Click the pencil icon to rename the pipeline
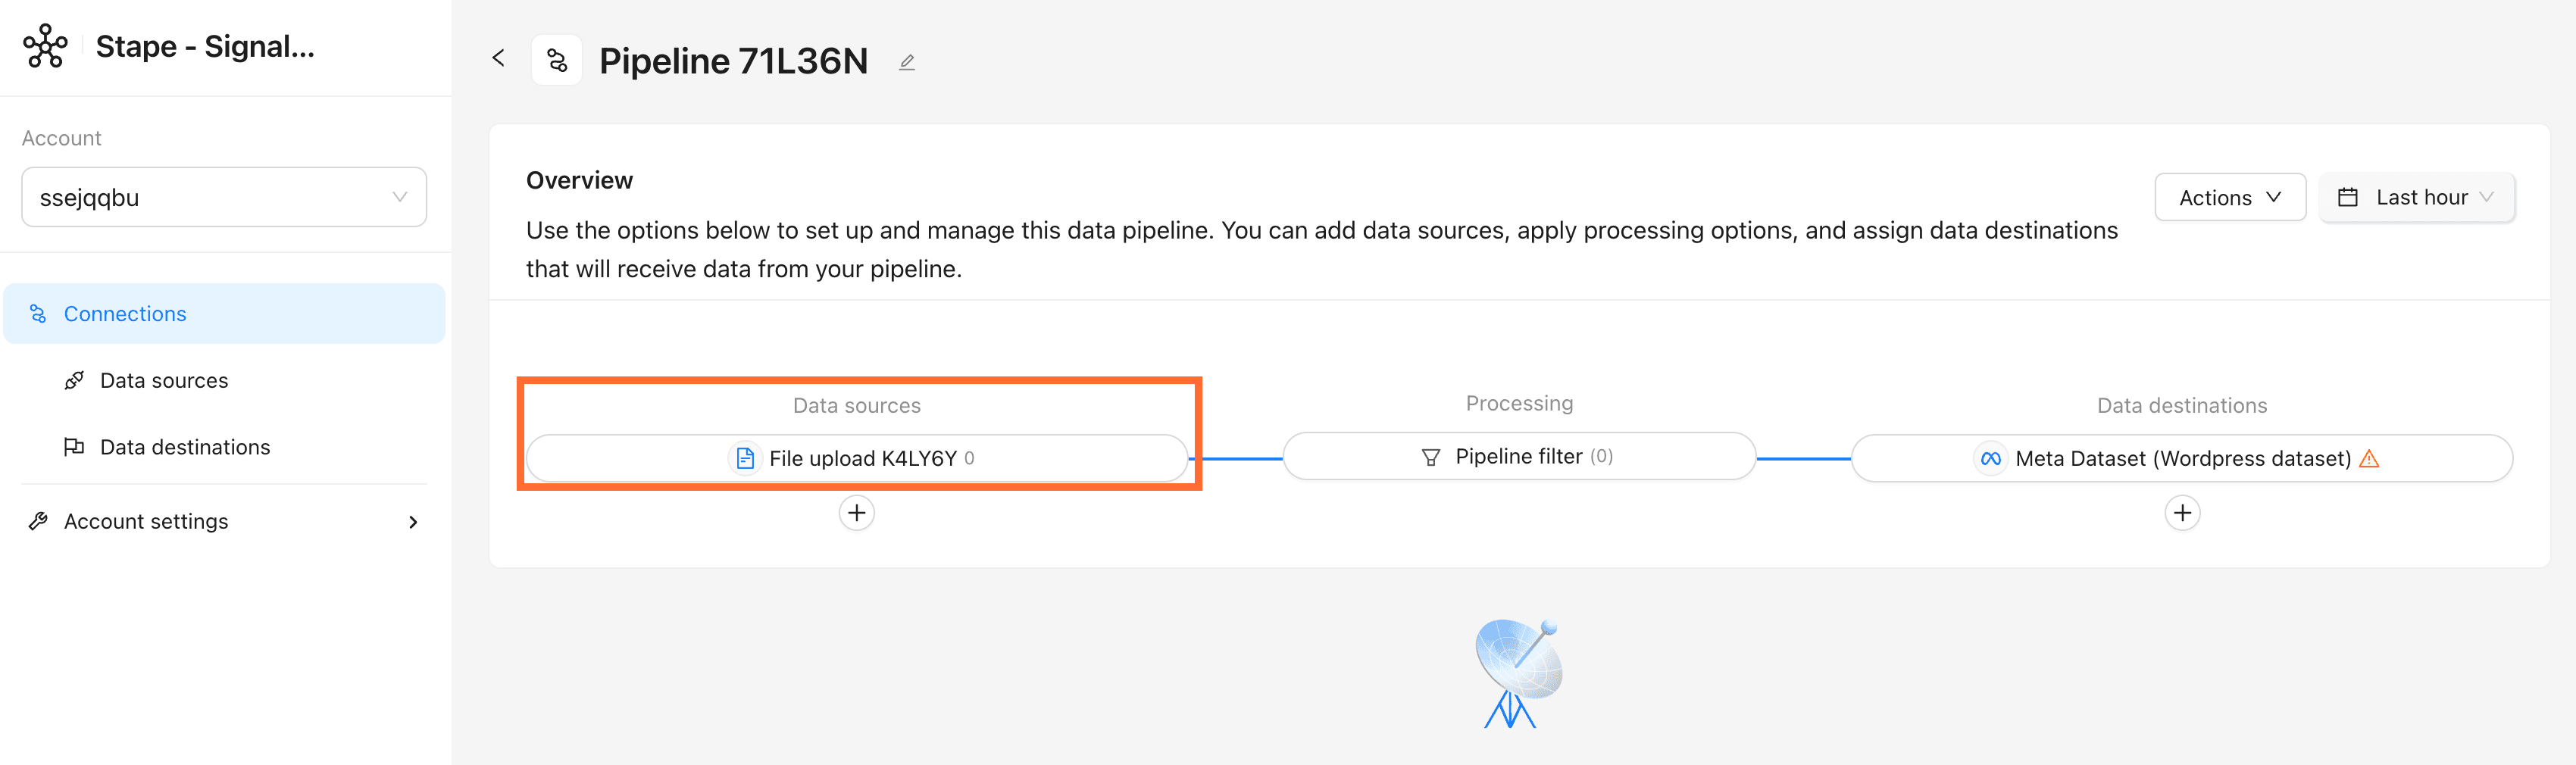Screen dimensions: 2576x765 click(907, 62)
